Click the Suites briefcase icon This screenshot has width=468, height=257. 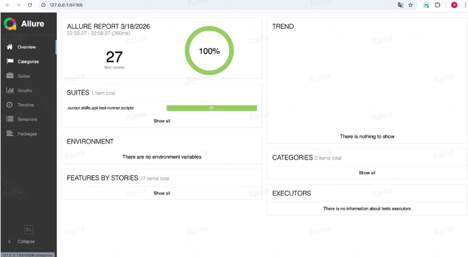[x=10, y=76]
